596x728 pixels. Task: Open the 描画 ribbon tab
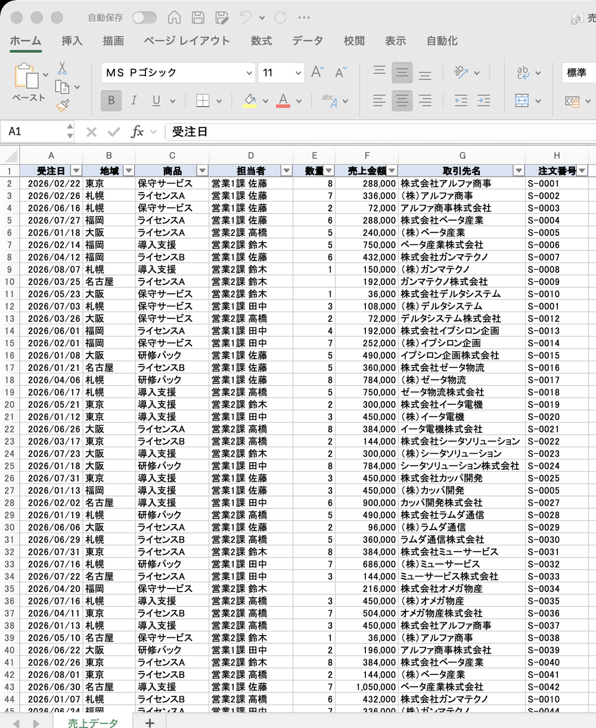coord(113,41)
